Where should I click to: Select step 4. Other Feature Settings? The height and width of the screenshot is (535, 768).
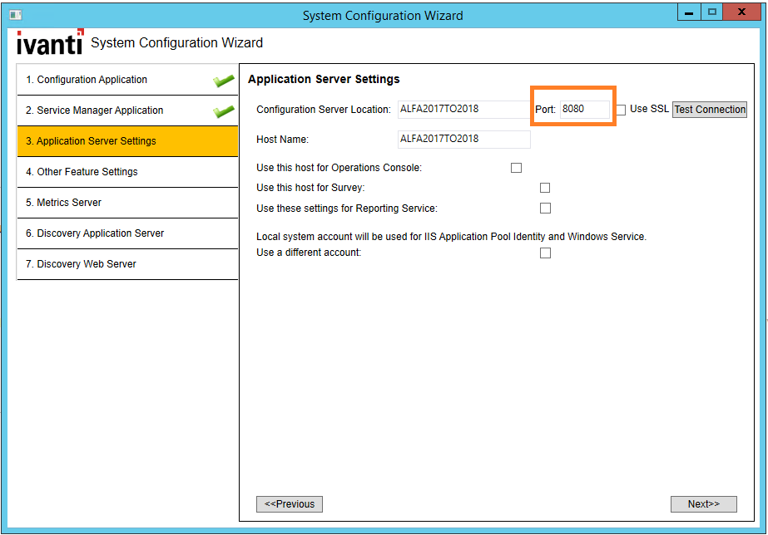127,172
